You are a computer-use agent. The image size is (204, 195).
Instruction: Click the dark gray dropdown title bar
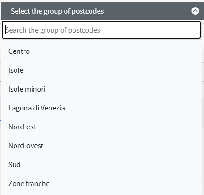(102, 11)
